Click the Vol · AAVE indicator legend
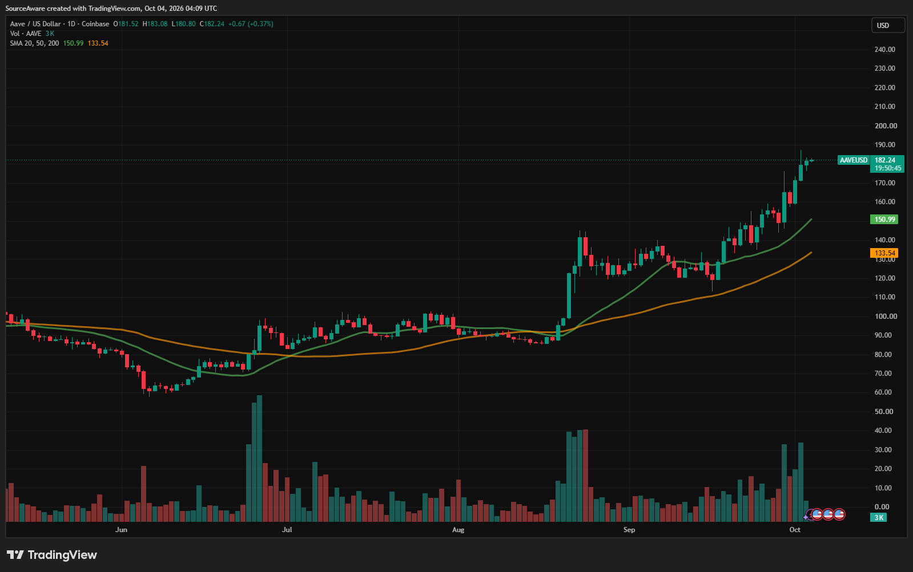The width and height of the screenshot is (913, 572). point(26,34)
